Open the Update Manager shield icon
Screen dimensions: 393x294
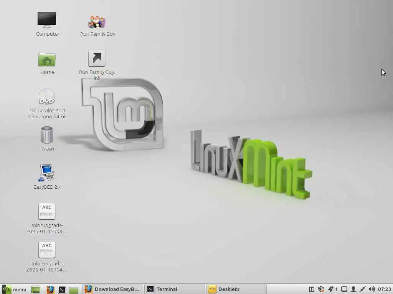pos(321,289)
